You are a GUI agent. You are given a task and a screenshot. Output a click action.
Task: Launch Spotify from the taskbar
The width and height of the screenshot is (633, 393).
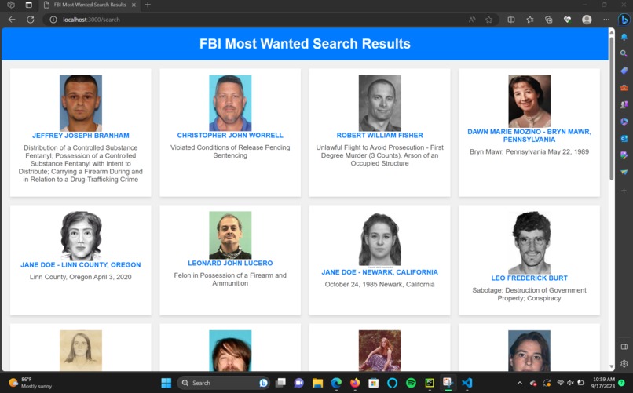point(411,383)
